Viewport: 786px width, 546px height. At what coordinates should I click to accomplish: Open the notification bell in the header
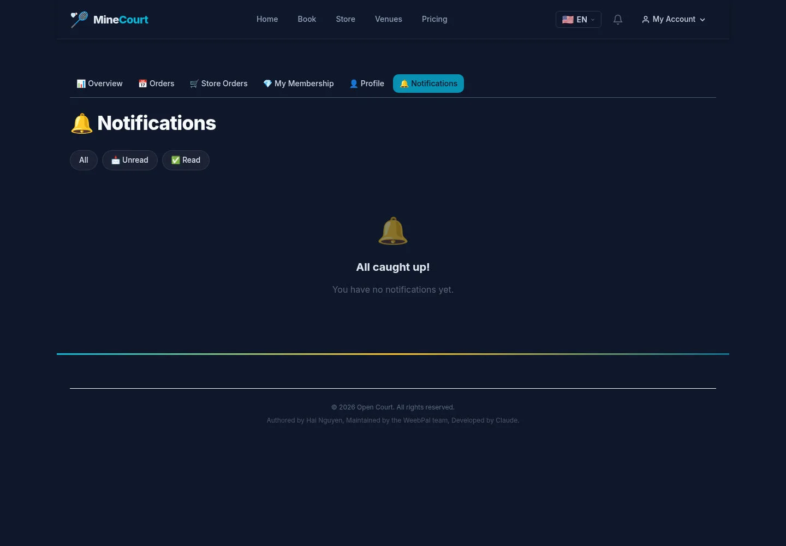tap(618, 20)
